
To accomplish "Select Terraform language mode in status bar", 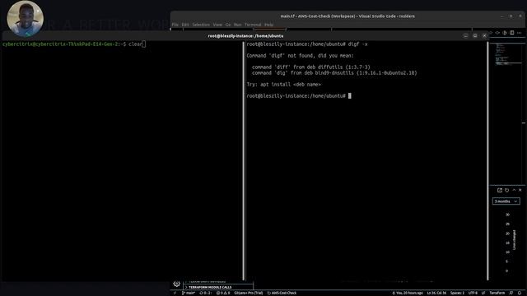I will point(497,293).
